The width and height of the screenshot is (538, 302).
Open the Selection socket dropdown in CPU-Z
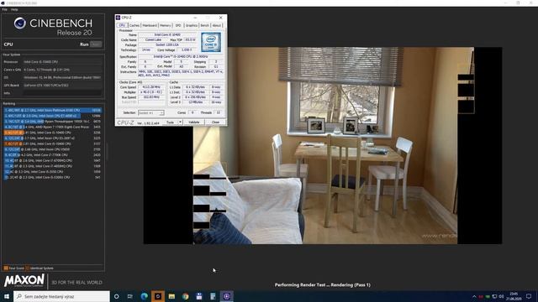pos(151,112)
